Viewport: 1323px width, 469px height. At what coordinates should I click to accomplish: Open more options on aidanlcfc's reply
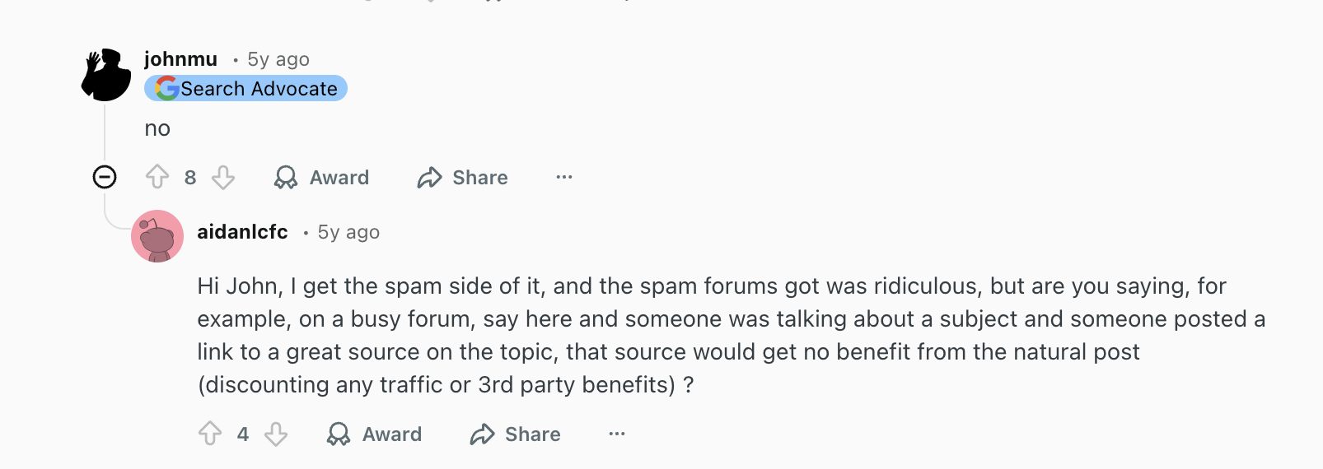(617, 434)
